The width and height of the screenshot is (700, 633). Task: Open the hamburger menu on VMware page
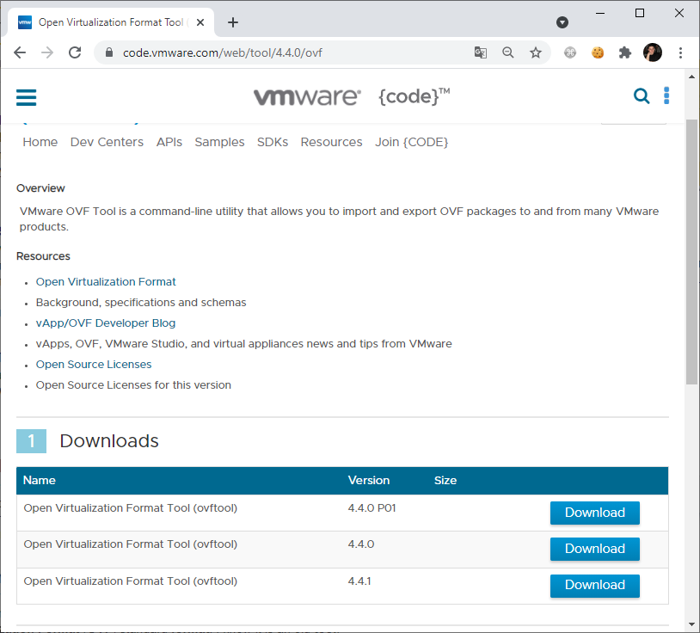tap(26, 97)
